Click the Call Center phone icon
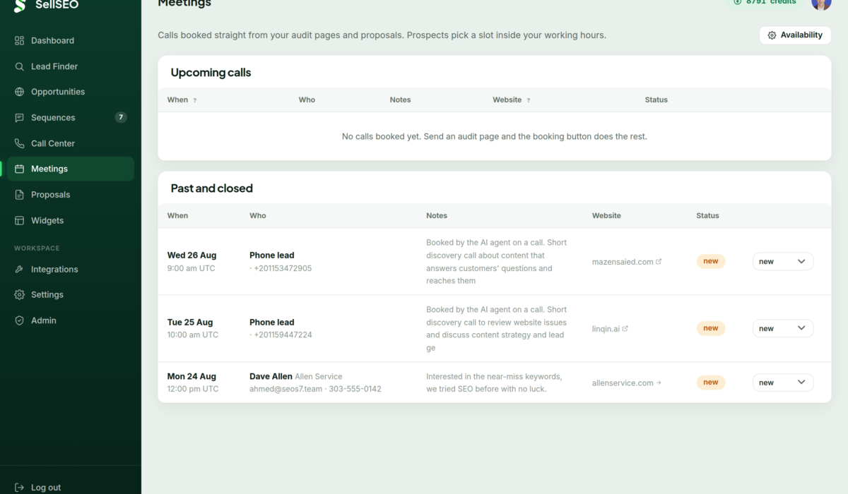 (x=19, y=143)
